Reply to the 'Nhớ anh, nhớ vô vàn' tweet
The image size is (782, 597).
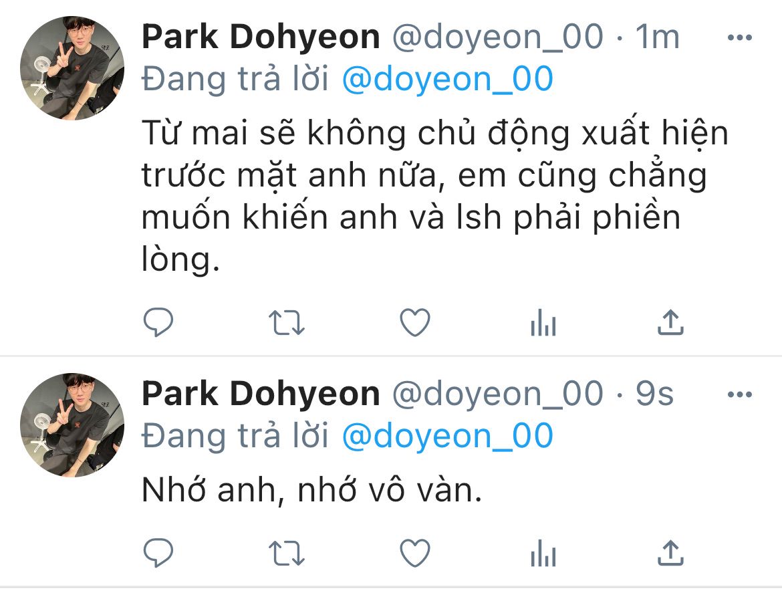coord(158,553)
